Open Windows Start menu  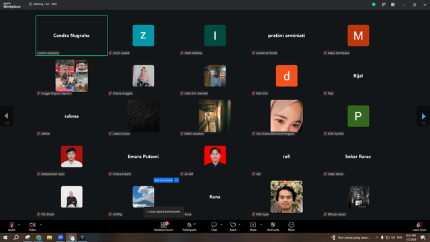click(5, 237)
